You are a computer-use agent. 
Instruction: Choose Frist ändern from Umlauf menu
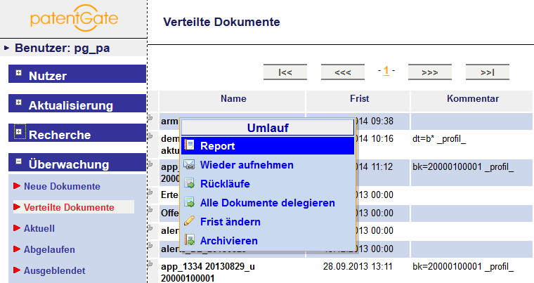[x=230, y=222]
